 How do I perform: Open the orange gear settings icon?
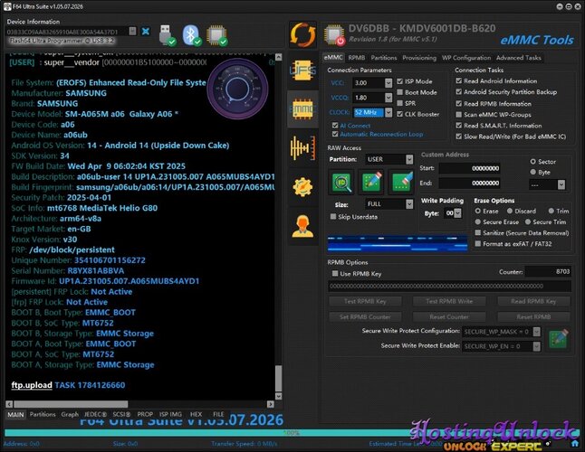pos(302,187)
